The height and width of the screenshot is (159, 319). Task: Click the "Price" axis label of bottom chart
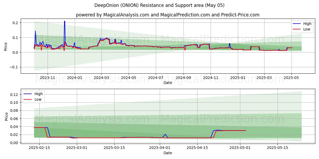pos(7,116)
